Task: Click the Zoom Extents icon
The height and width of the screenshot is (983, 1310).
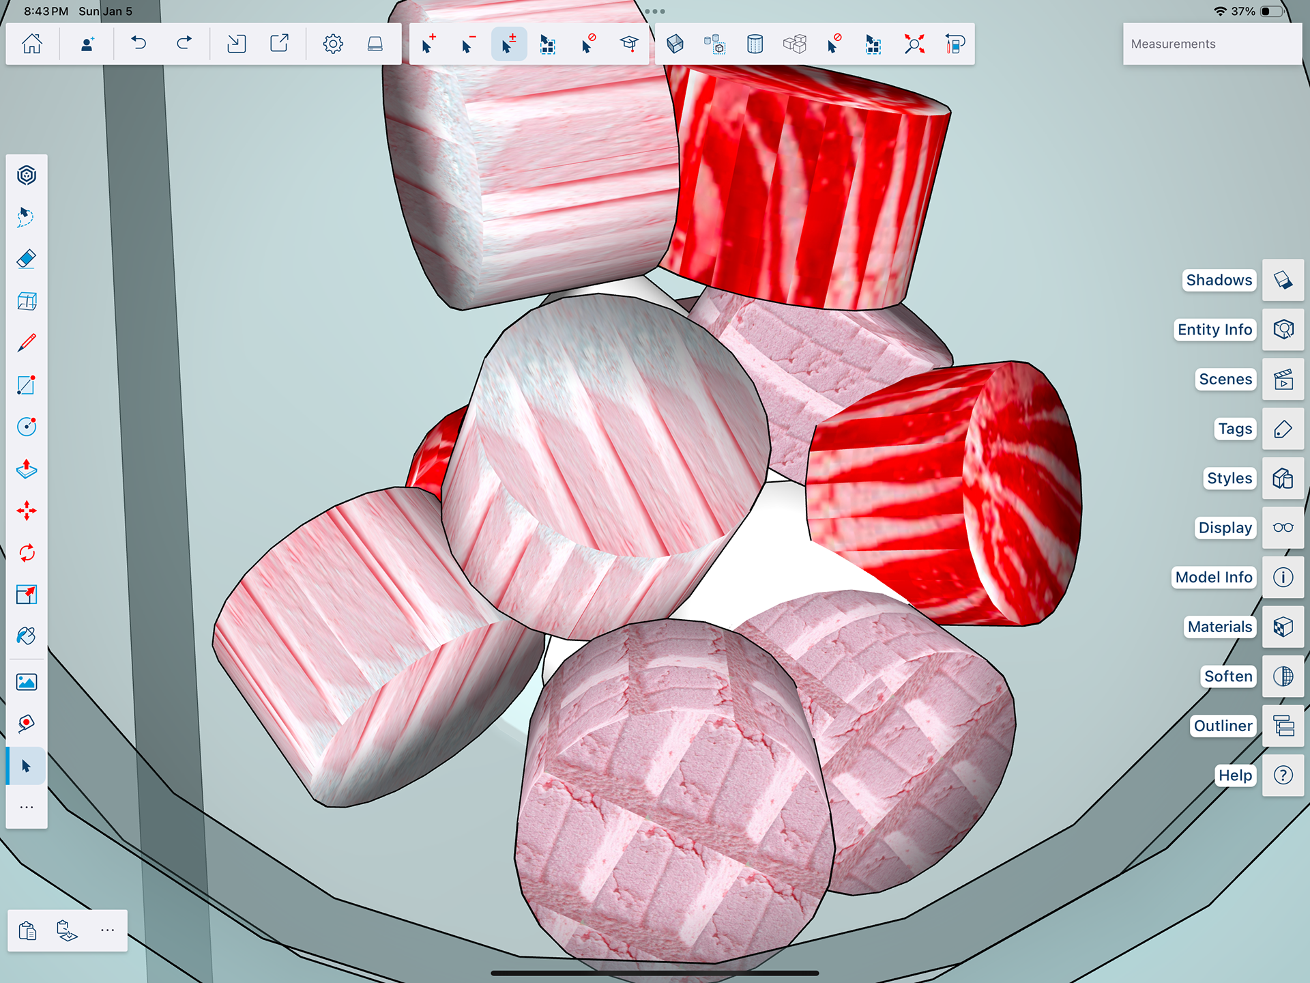Action: click(914, 44)
